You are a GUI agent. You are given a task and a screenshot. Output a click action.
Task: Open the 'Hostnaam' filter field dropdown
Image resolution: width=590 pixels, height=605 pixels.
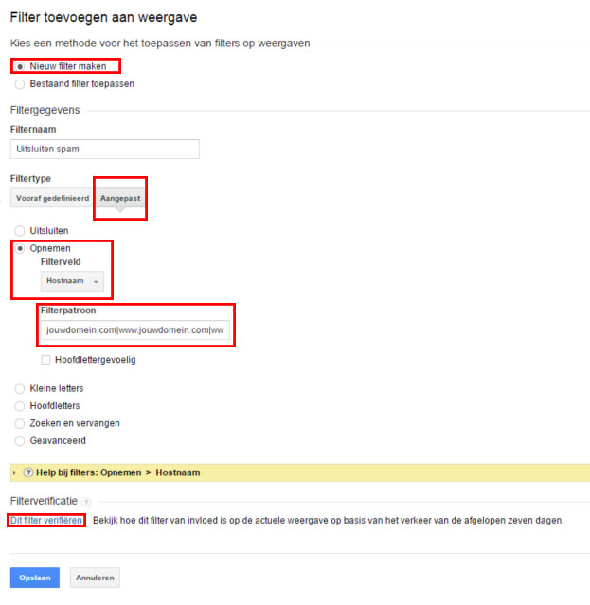72,281
